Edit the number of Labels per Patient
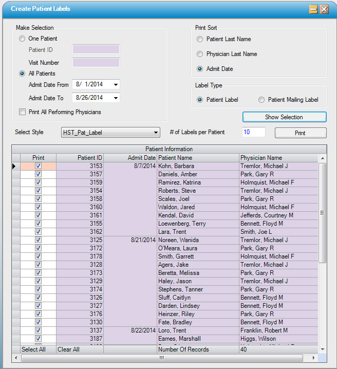The height and width of the screenshot is (369, 337). [x=253, y=132]
